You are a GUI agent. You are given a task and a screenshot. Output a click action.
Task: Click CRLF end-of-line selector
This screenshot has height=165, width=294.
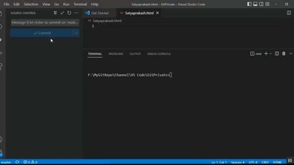pos(265,162)
